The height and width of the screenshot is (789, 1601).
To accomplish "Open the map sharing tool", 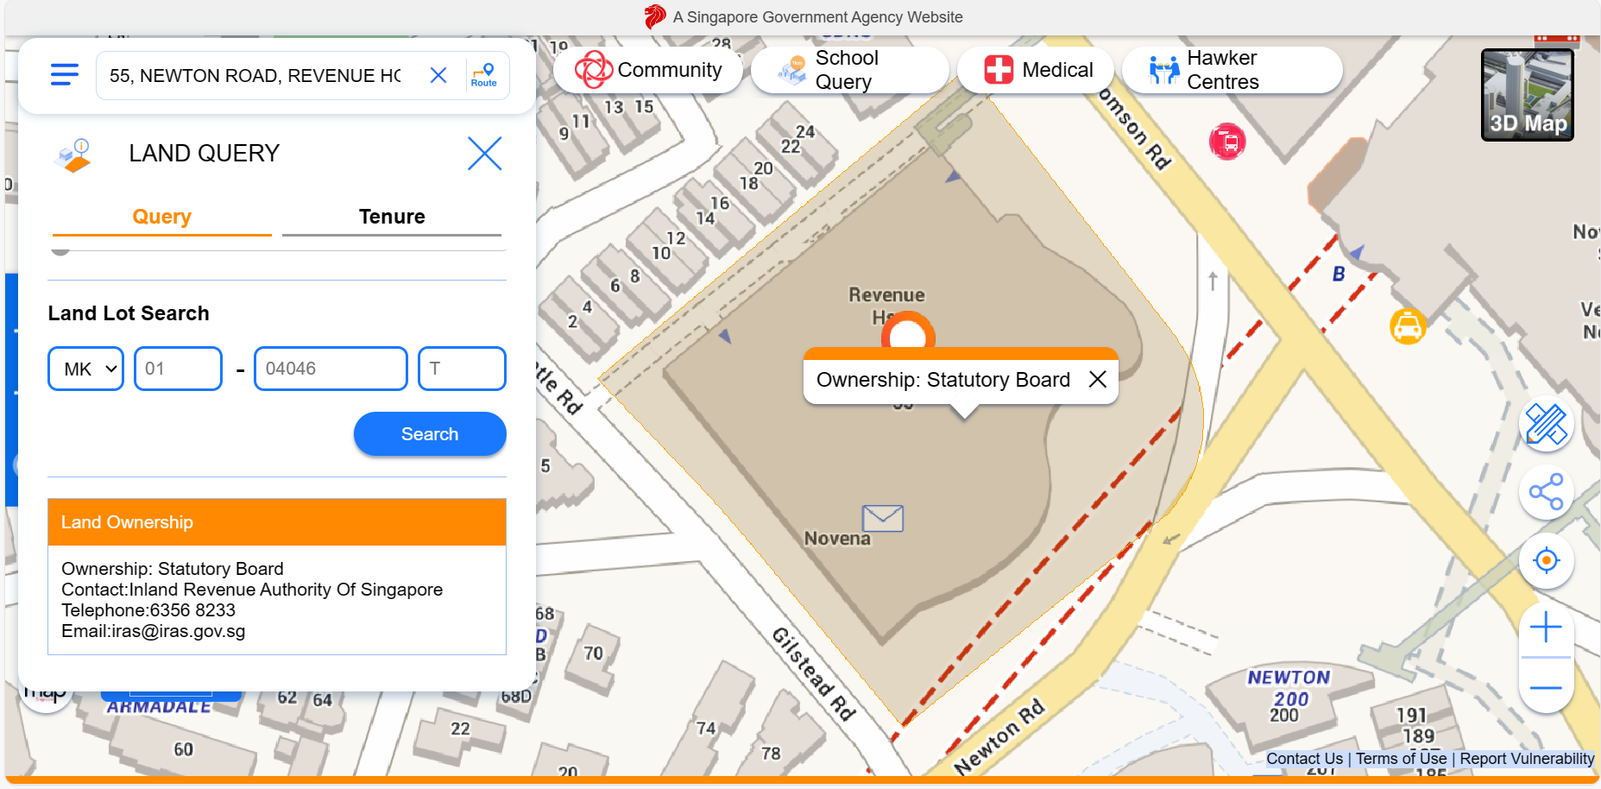I will pos(1547,492).
